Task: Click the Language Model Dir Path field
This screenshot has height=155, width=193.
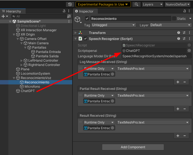Action: 157,56
